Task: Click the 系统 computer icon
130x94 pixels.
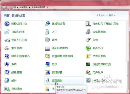Action: click(x=7, y=64)
